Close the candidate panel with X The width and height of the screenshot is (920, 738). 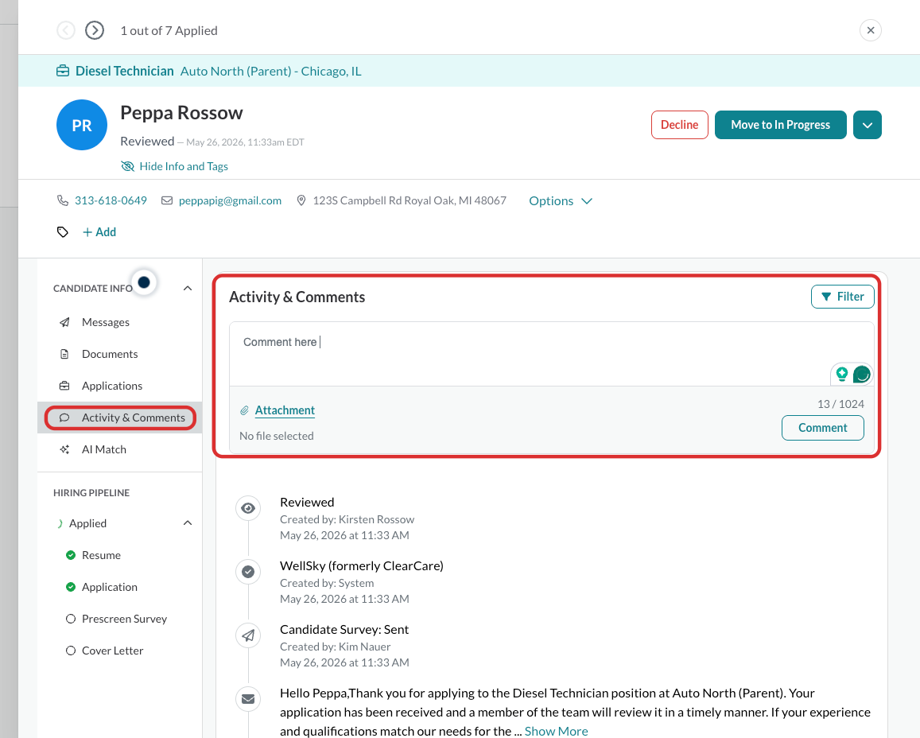click(x=871, y=30)
